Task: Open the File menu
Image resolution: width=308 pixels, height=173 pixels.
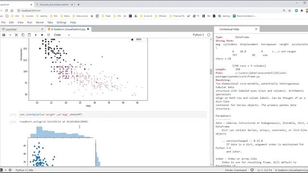Action: pyautogui.click(x=3, y=23)
